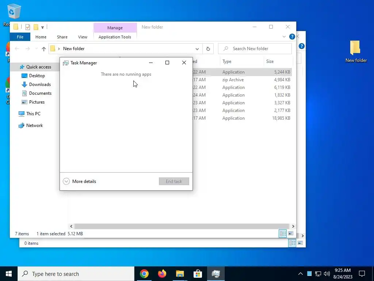The image size is (374, 281).
Task: Open Downloads in navigation pane
Action: coord(40,85)
